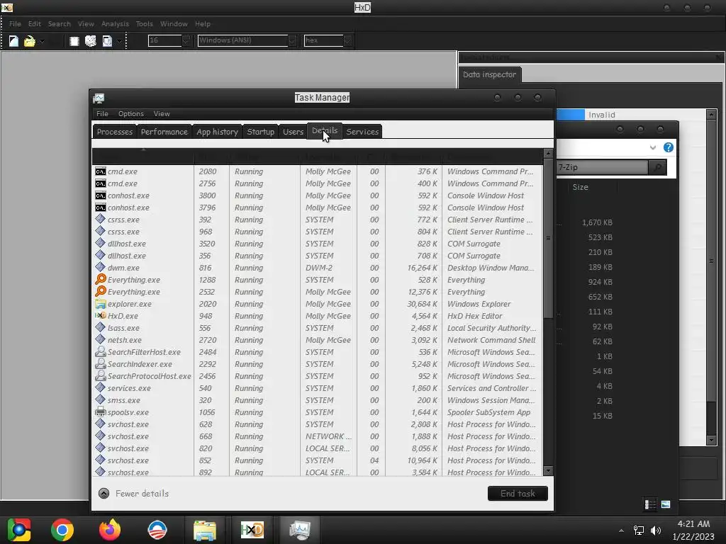Click the End task button

518,493
